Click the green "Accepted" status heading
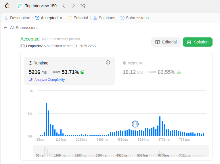Image resolution: width=220 pixels, height=164 pixels. (30, 39)
